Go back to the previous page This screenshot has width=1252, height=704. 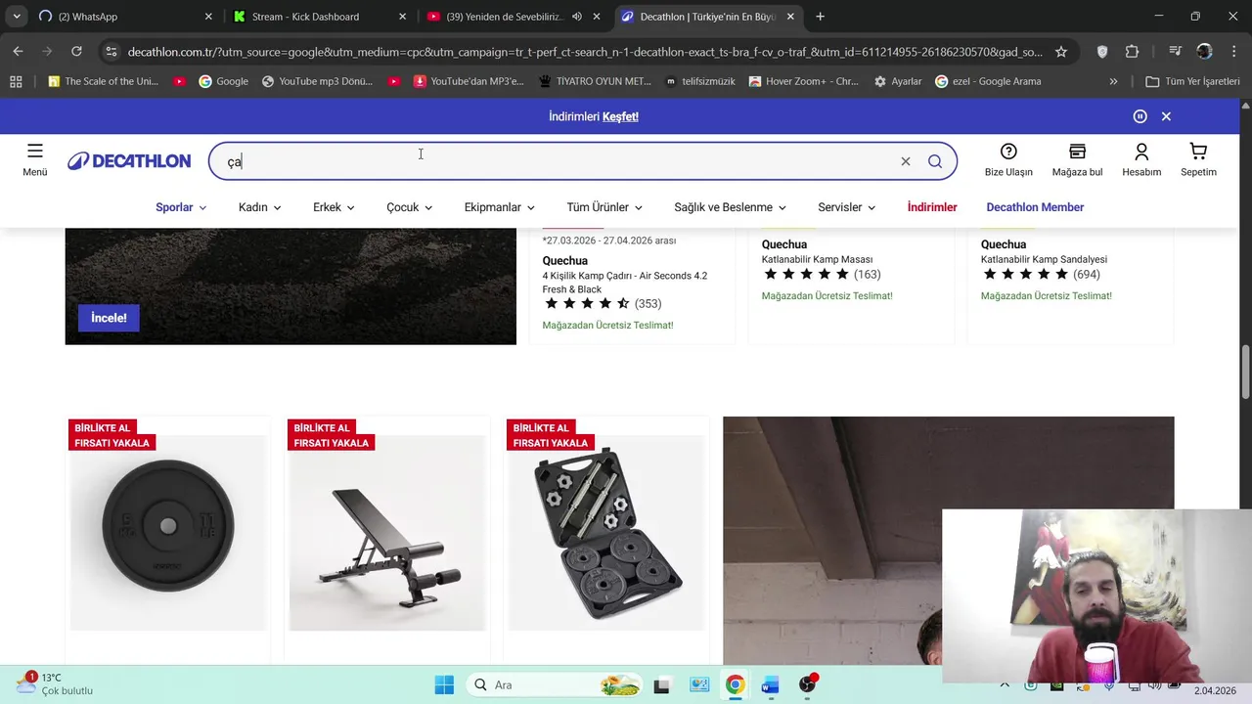click(x=18, y=51)
